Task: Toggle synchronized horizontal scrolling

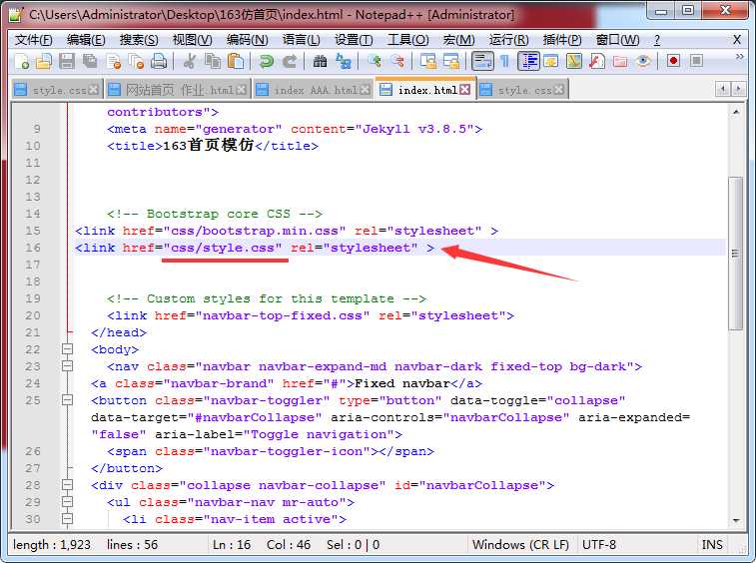Action: (451, 61)
